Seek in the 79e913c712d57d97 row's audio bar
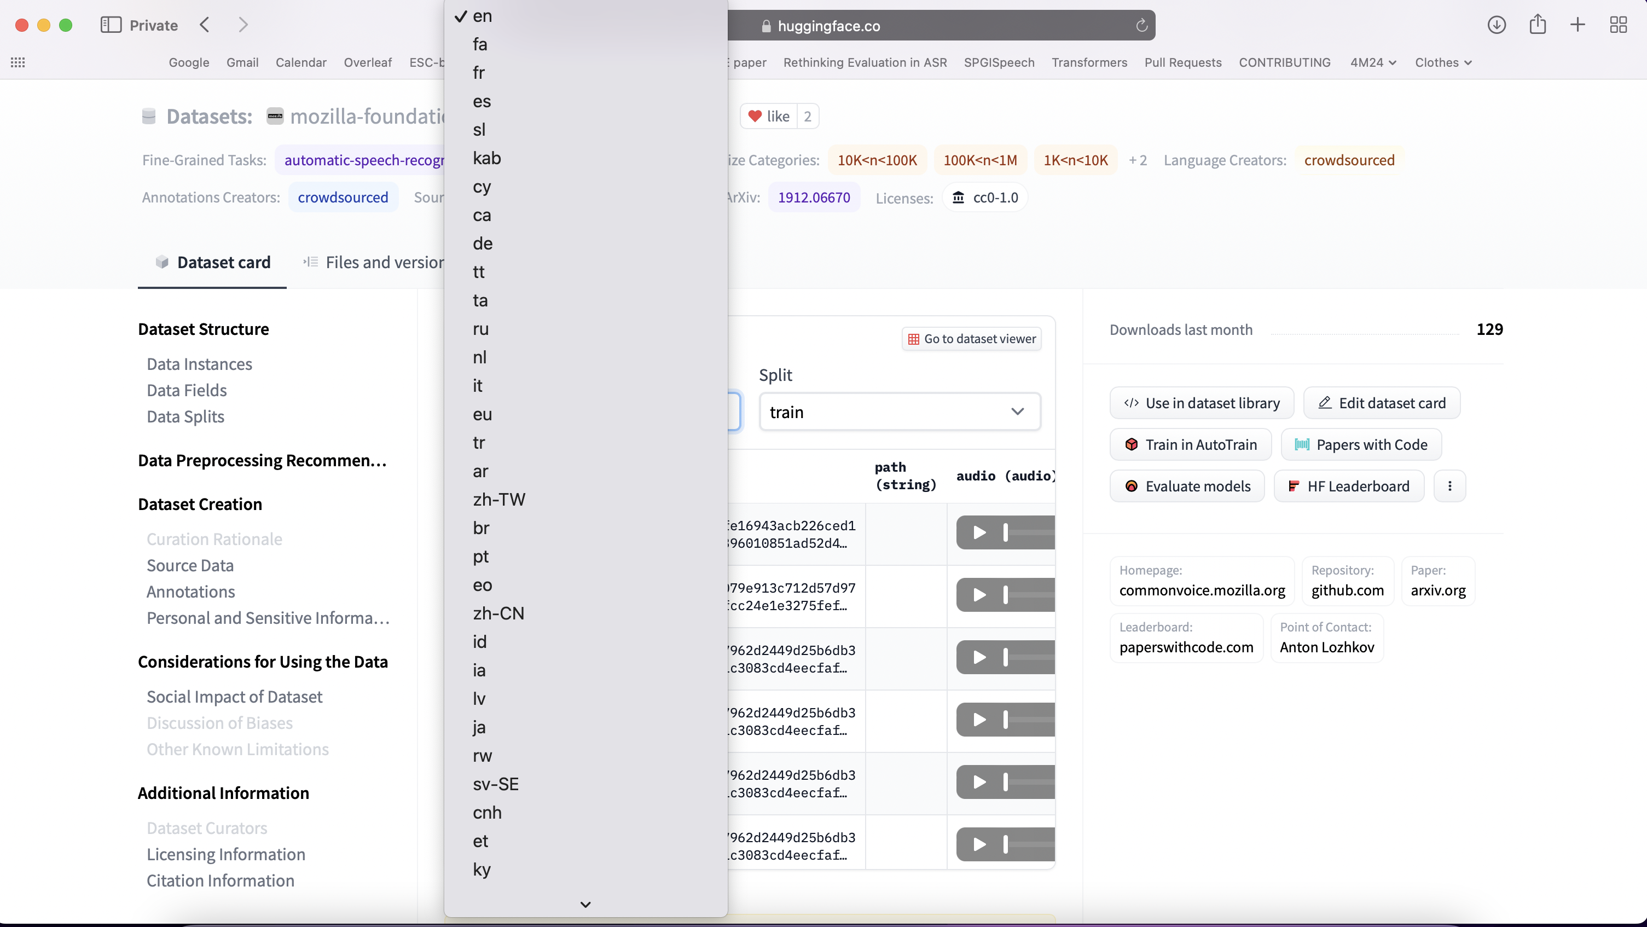This screenshot has height=927, width=1647. point(1028,595)
